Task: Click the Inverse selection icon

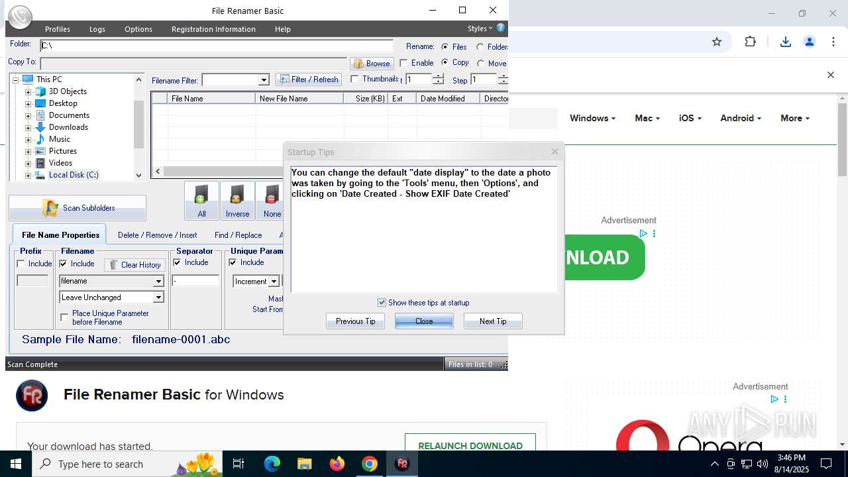Action: 237,201
